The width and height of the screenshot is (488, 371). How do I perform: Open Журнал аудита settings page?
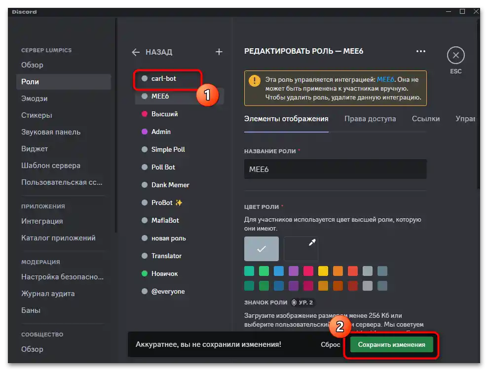(x=48, y=294)
